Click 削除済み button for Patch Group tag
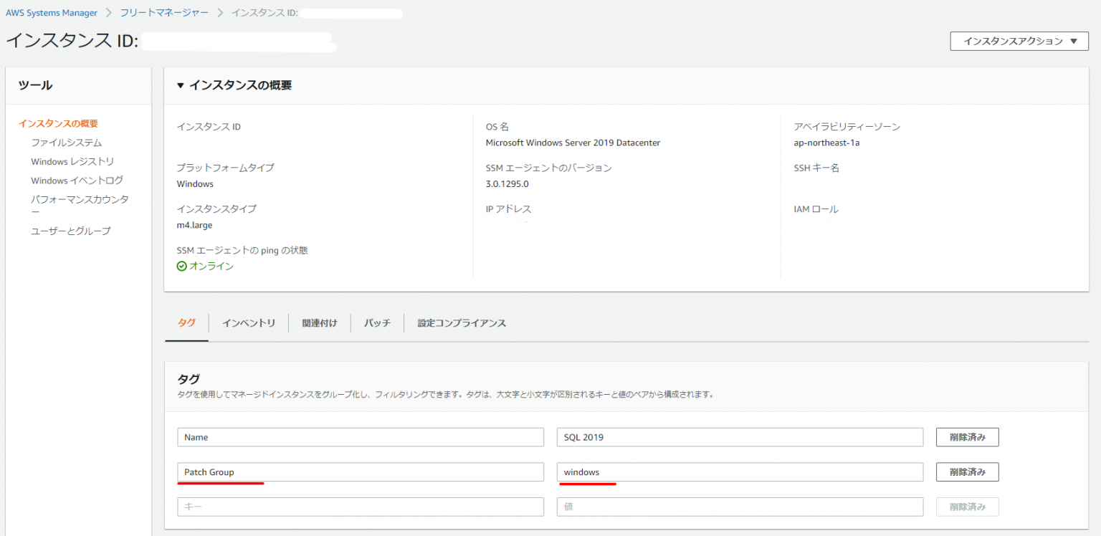Image resolution: width=1101 pixels, height=536 pixels. (967, 472)
